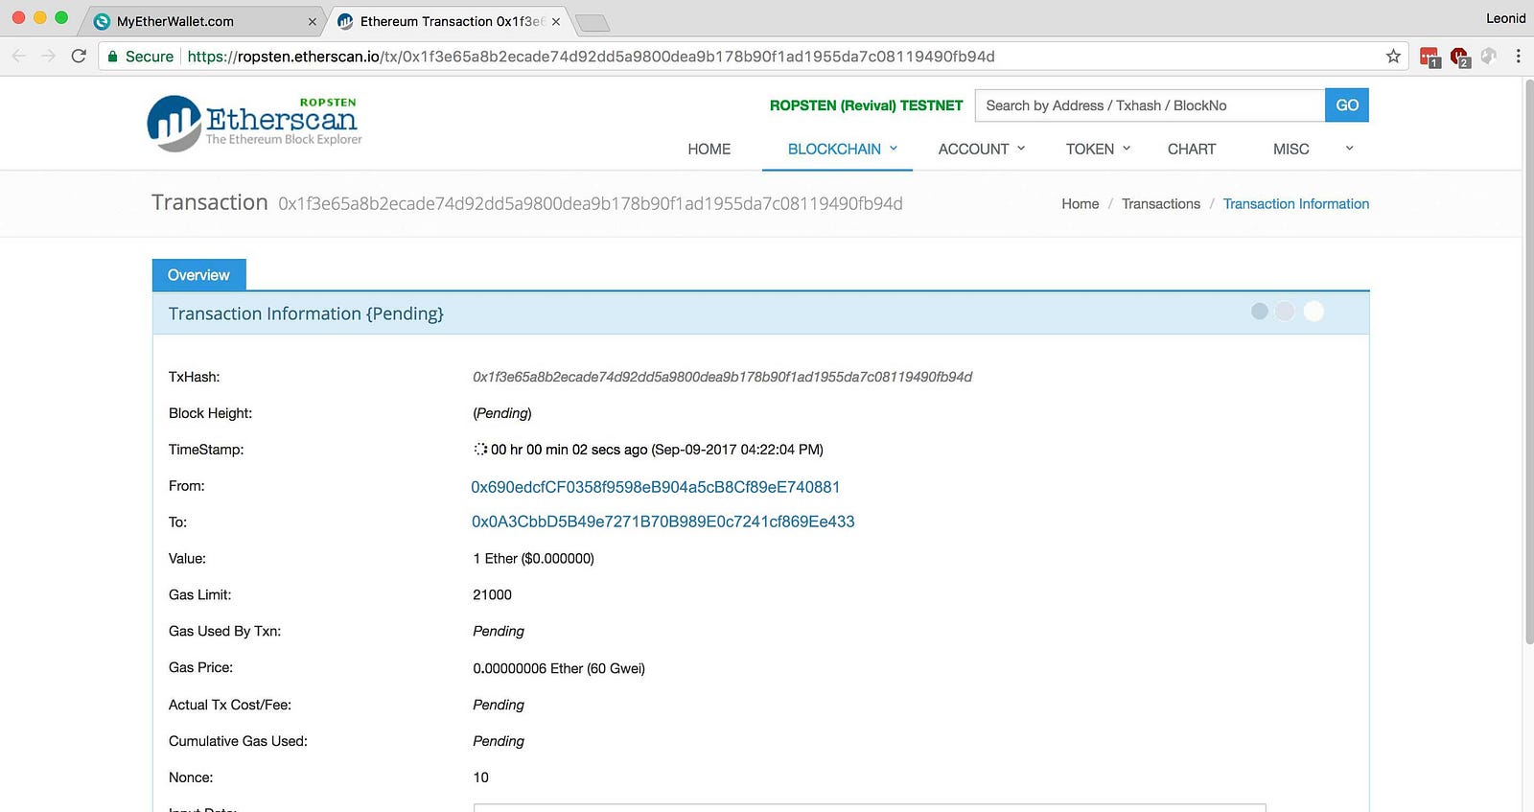Screen dimensions: 1534x812
Task: Click the TxHash value text
Action: [722, 377]
